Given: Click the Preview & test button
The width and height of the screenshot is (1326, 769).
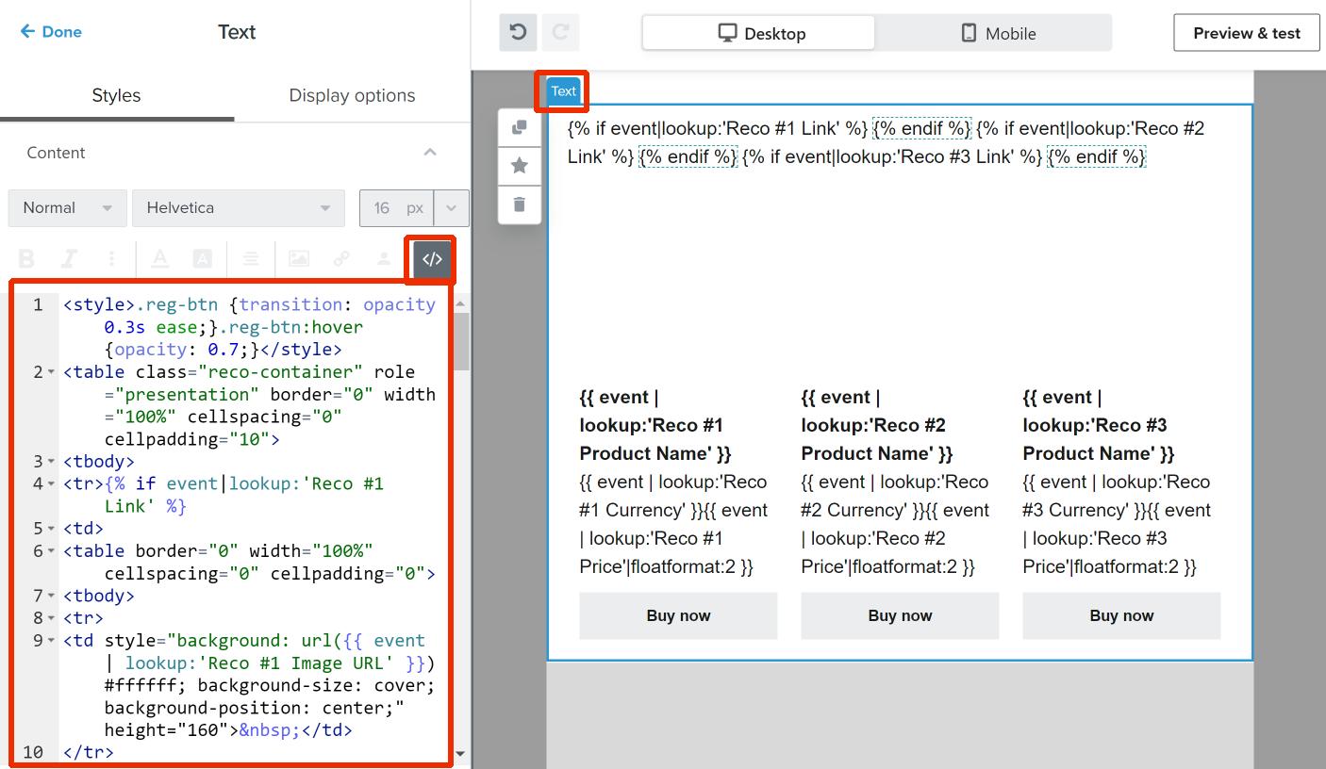Looking at the screenshot, I should pos(1246,33).
